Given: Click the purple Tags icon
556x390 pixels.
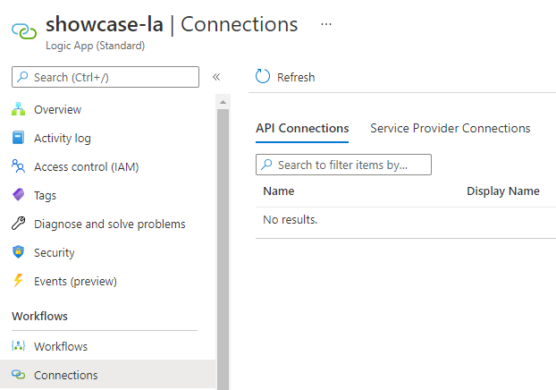Looking at the screenshot, I should [18, 195].
